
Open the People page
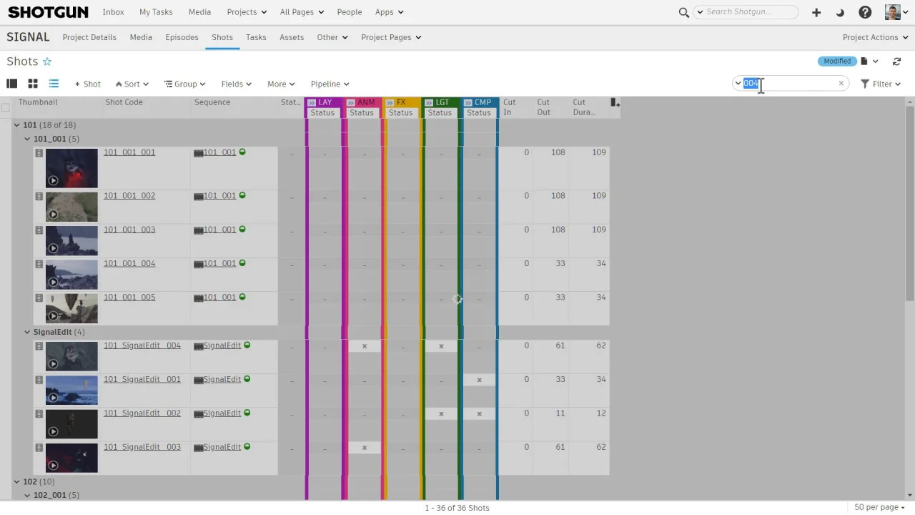point(350,12)
